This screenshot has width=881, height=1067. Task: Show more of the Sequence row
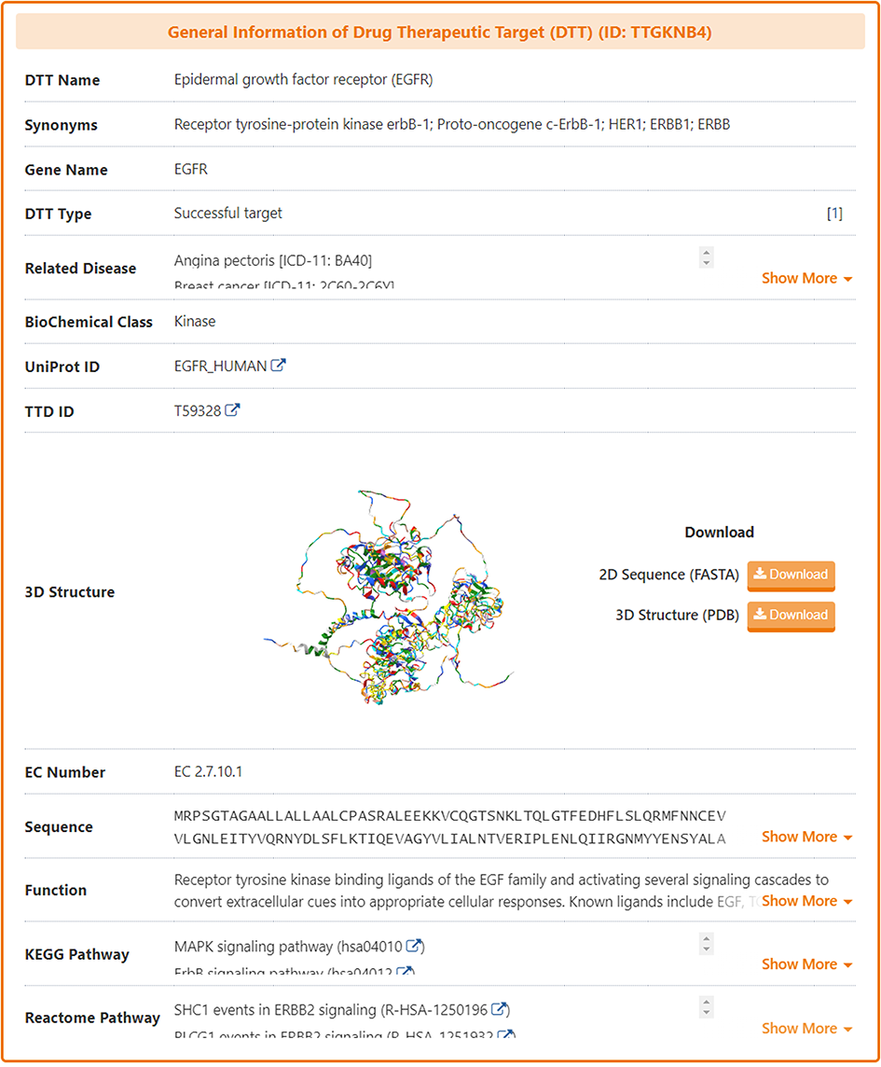[806, 837]
